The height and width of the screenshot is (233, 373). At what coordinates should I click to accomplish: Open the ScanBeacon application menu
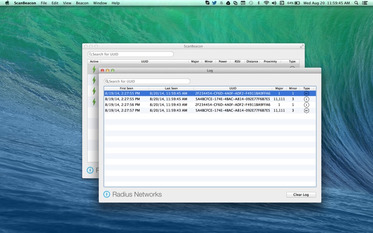[x=25, y=3]
